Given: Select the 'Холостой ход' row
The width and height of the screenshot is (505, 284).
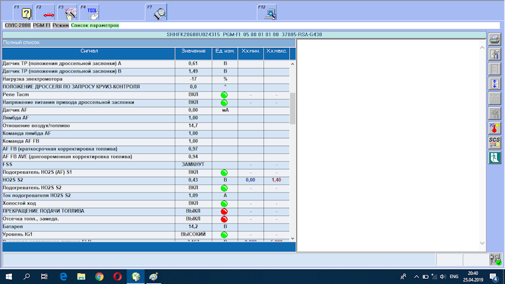Looking at the screenshot, I should [146, 204].
